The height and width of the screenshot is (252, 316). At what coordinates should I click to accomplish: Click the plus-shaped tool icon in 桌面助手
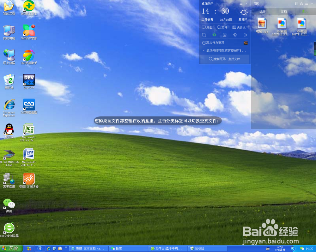coord(235,35)
